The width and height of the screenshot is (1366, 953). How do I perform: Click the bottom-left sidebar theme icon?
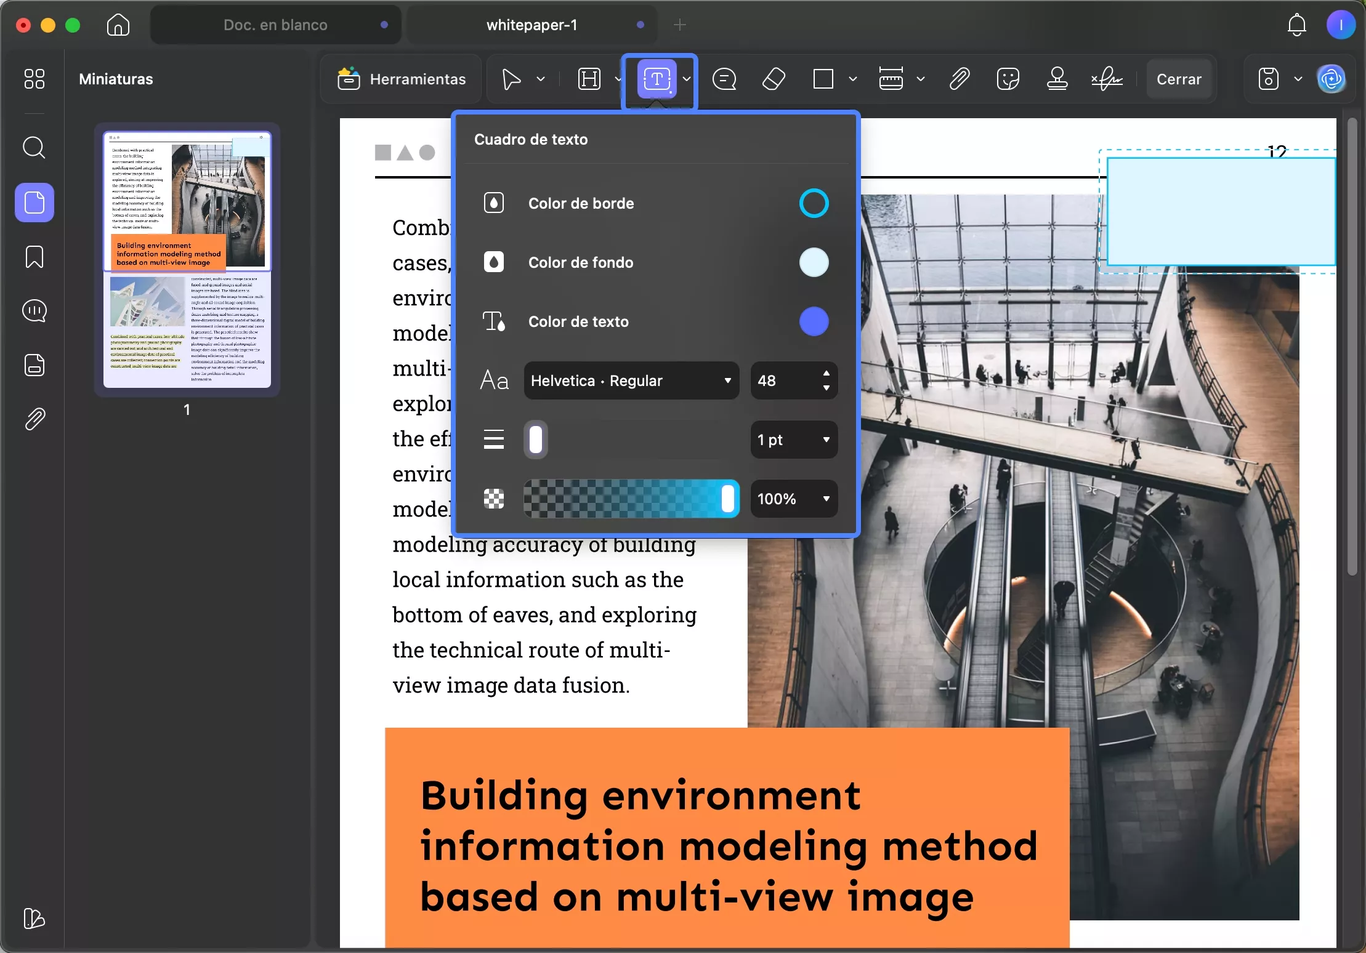coord(34,919)
